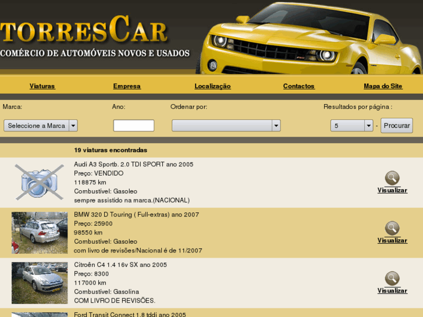
Task: Click the Procurar button
Action: 397,126
